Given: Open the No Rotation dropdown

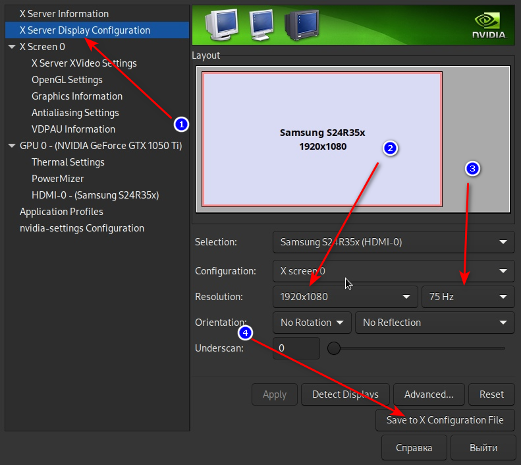Looking at the screenshot, I should pos(312,323).
